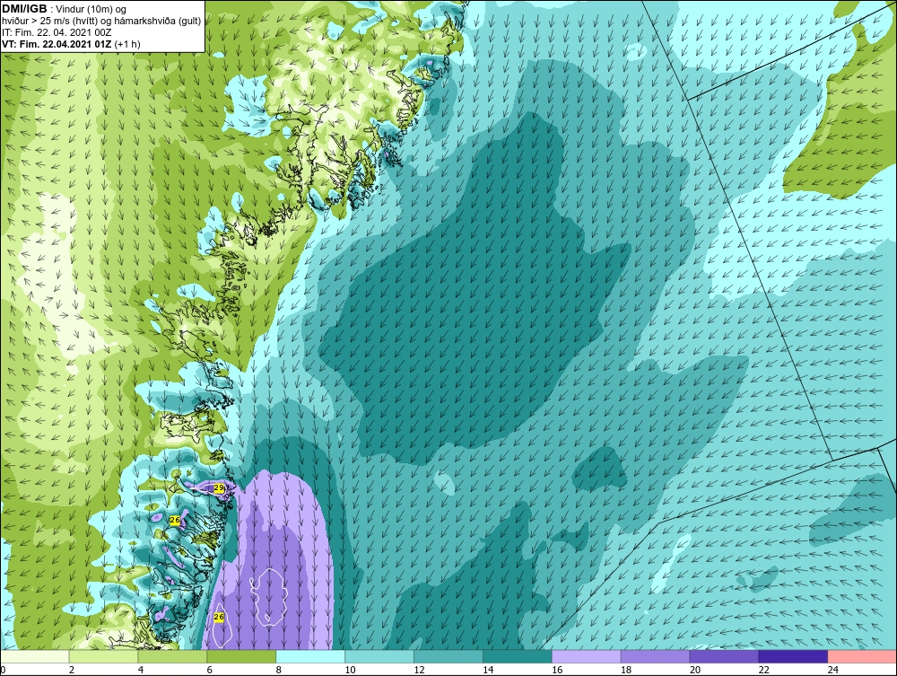Click the 26 label inside offshore white contour
The width and height of the screenshot is (897, 676).
[219, 617]
